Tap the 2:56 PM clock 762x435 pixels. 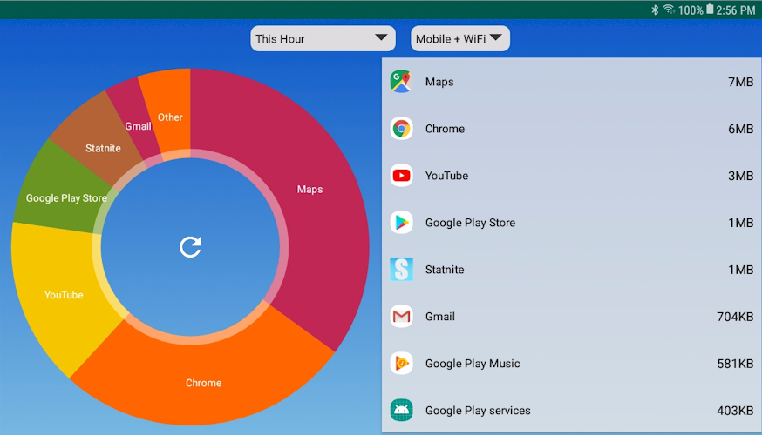(736, 10)
